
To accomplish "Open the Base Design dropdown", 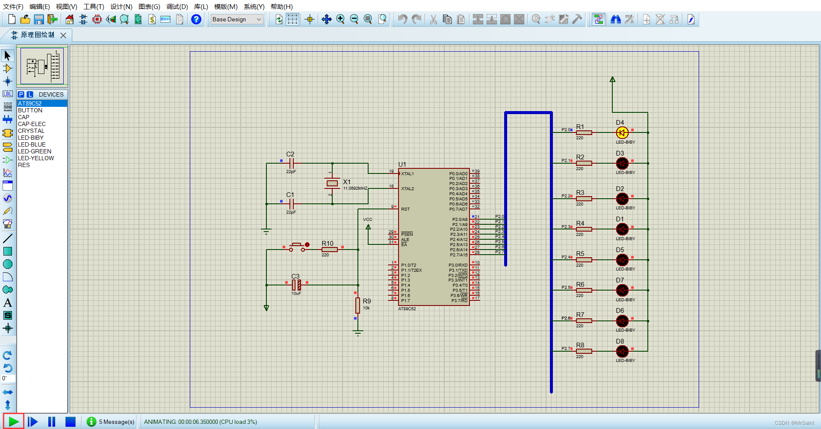I will pos(237,19).
